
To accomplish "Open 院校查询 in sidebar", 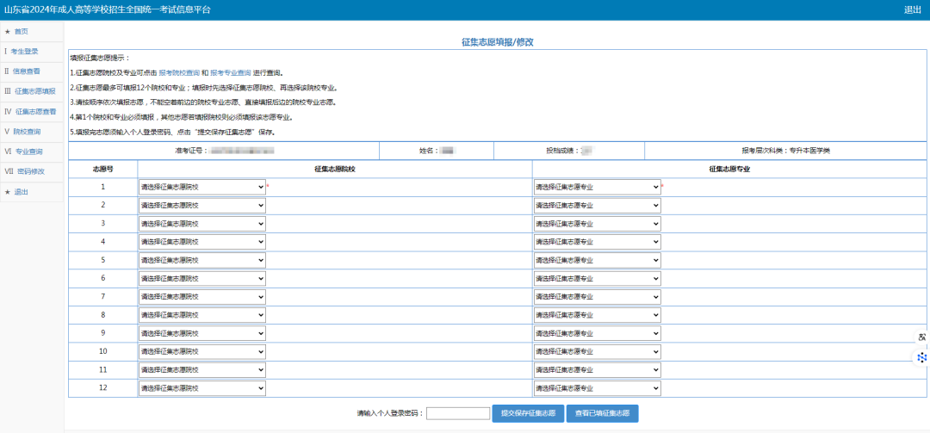I will [x=28, y=131].
